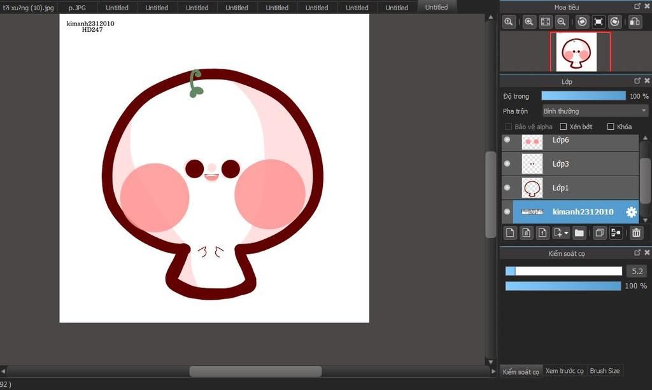Screen dimensions: 652x390
Task: Rotate the canvas left in navigator
Action: click(x=582, y=22)
